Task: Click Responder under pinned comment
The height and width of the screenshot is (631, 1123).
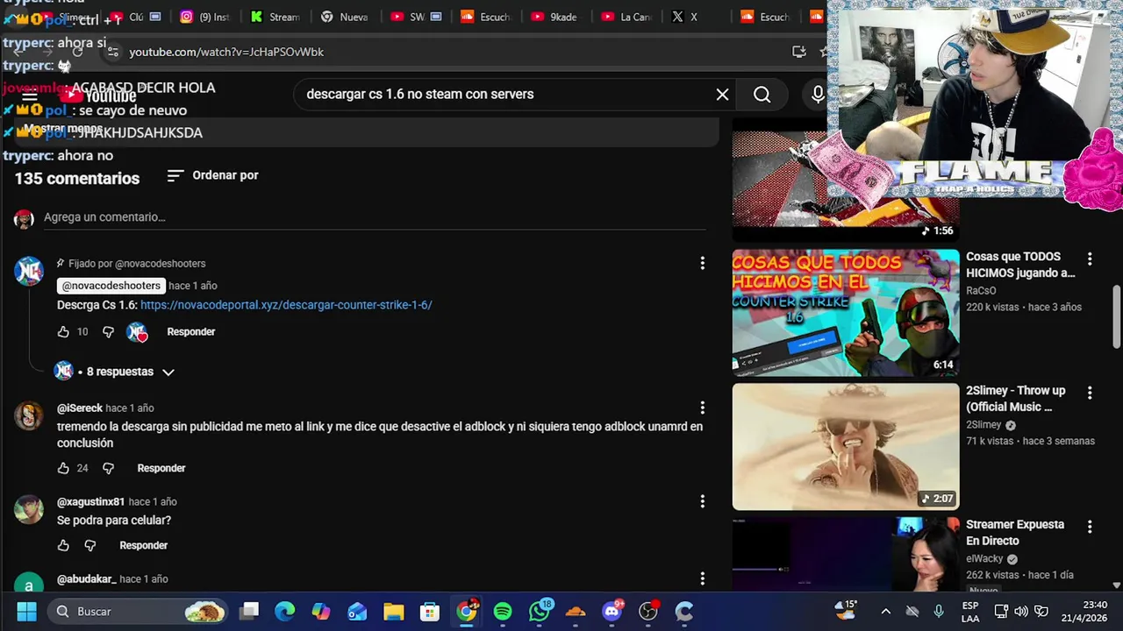Action: pos(191,332)
